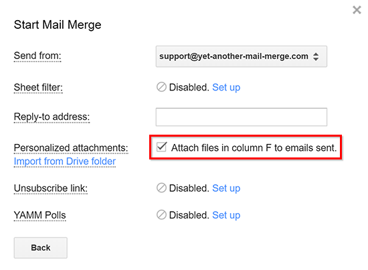Click the Sheet filter label
This screenshot has width=368, height=270.
[x=38, y=87]
